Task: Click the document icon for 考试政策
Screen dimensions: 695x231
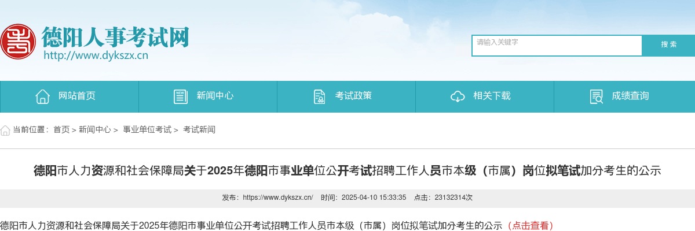Action: (319, 96)
